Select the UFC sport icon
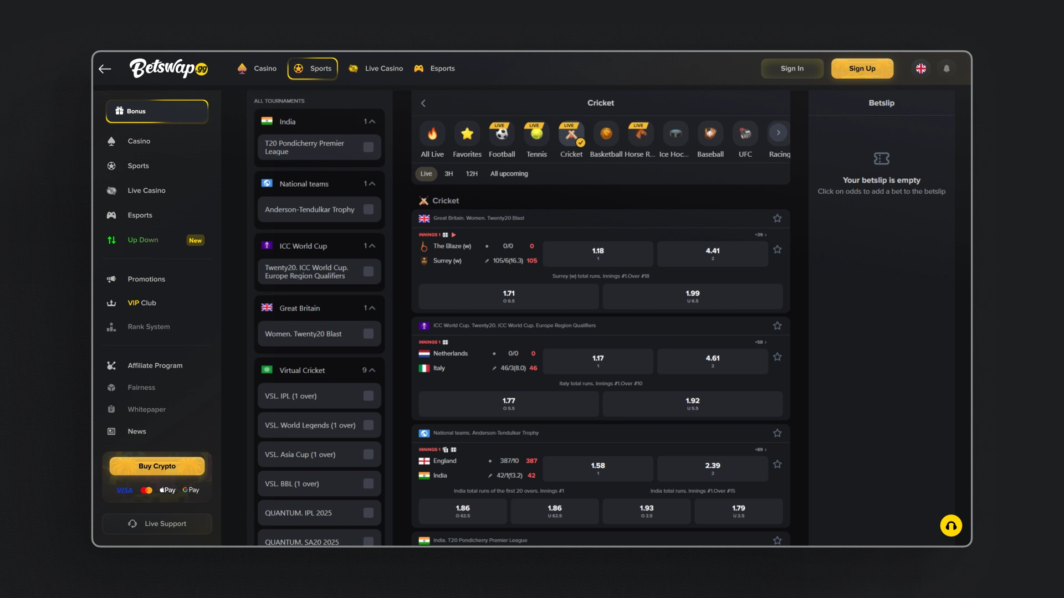This screenshot has width=1064, height=598. click(745, 133)
